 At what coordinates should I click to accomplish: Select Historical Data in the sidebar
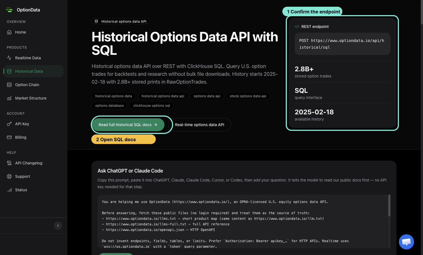[33, 71]
